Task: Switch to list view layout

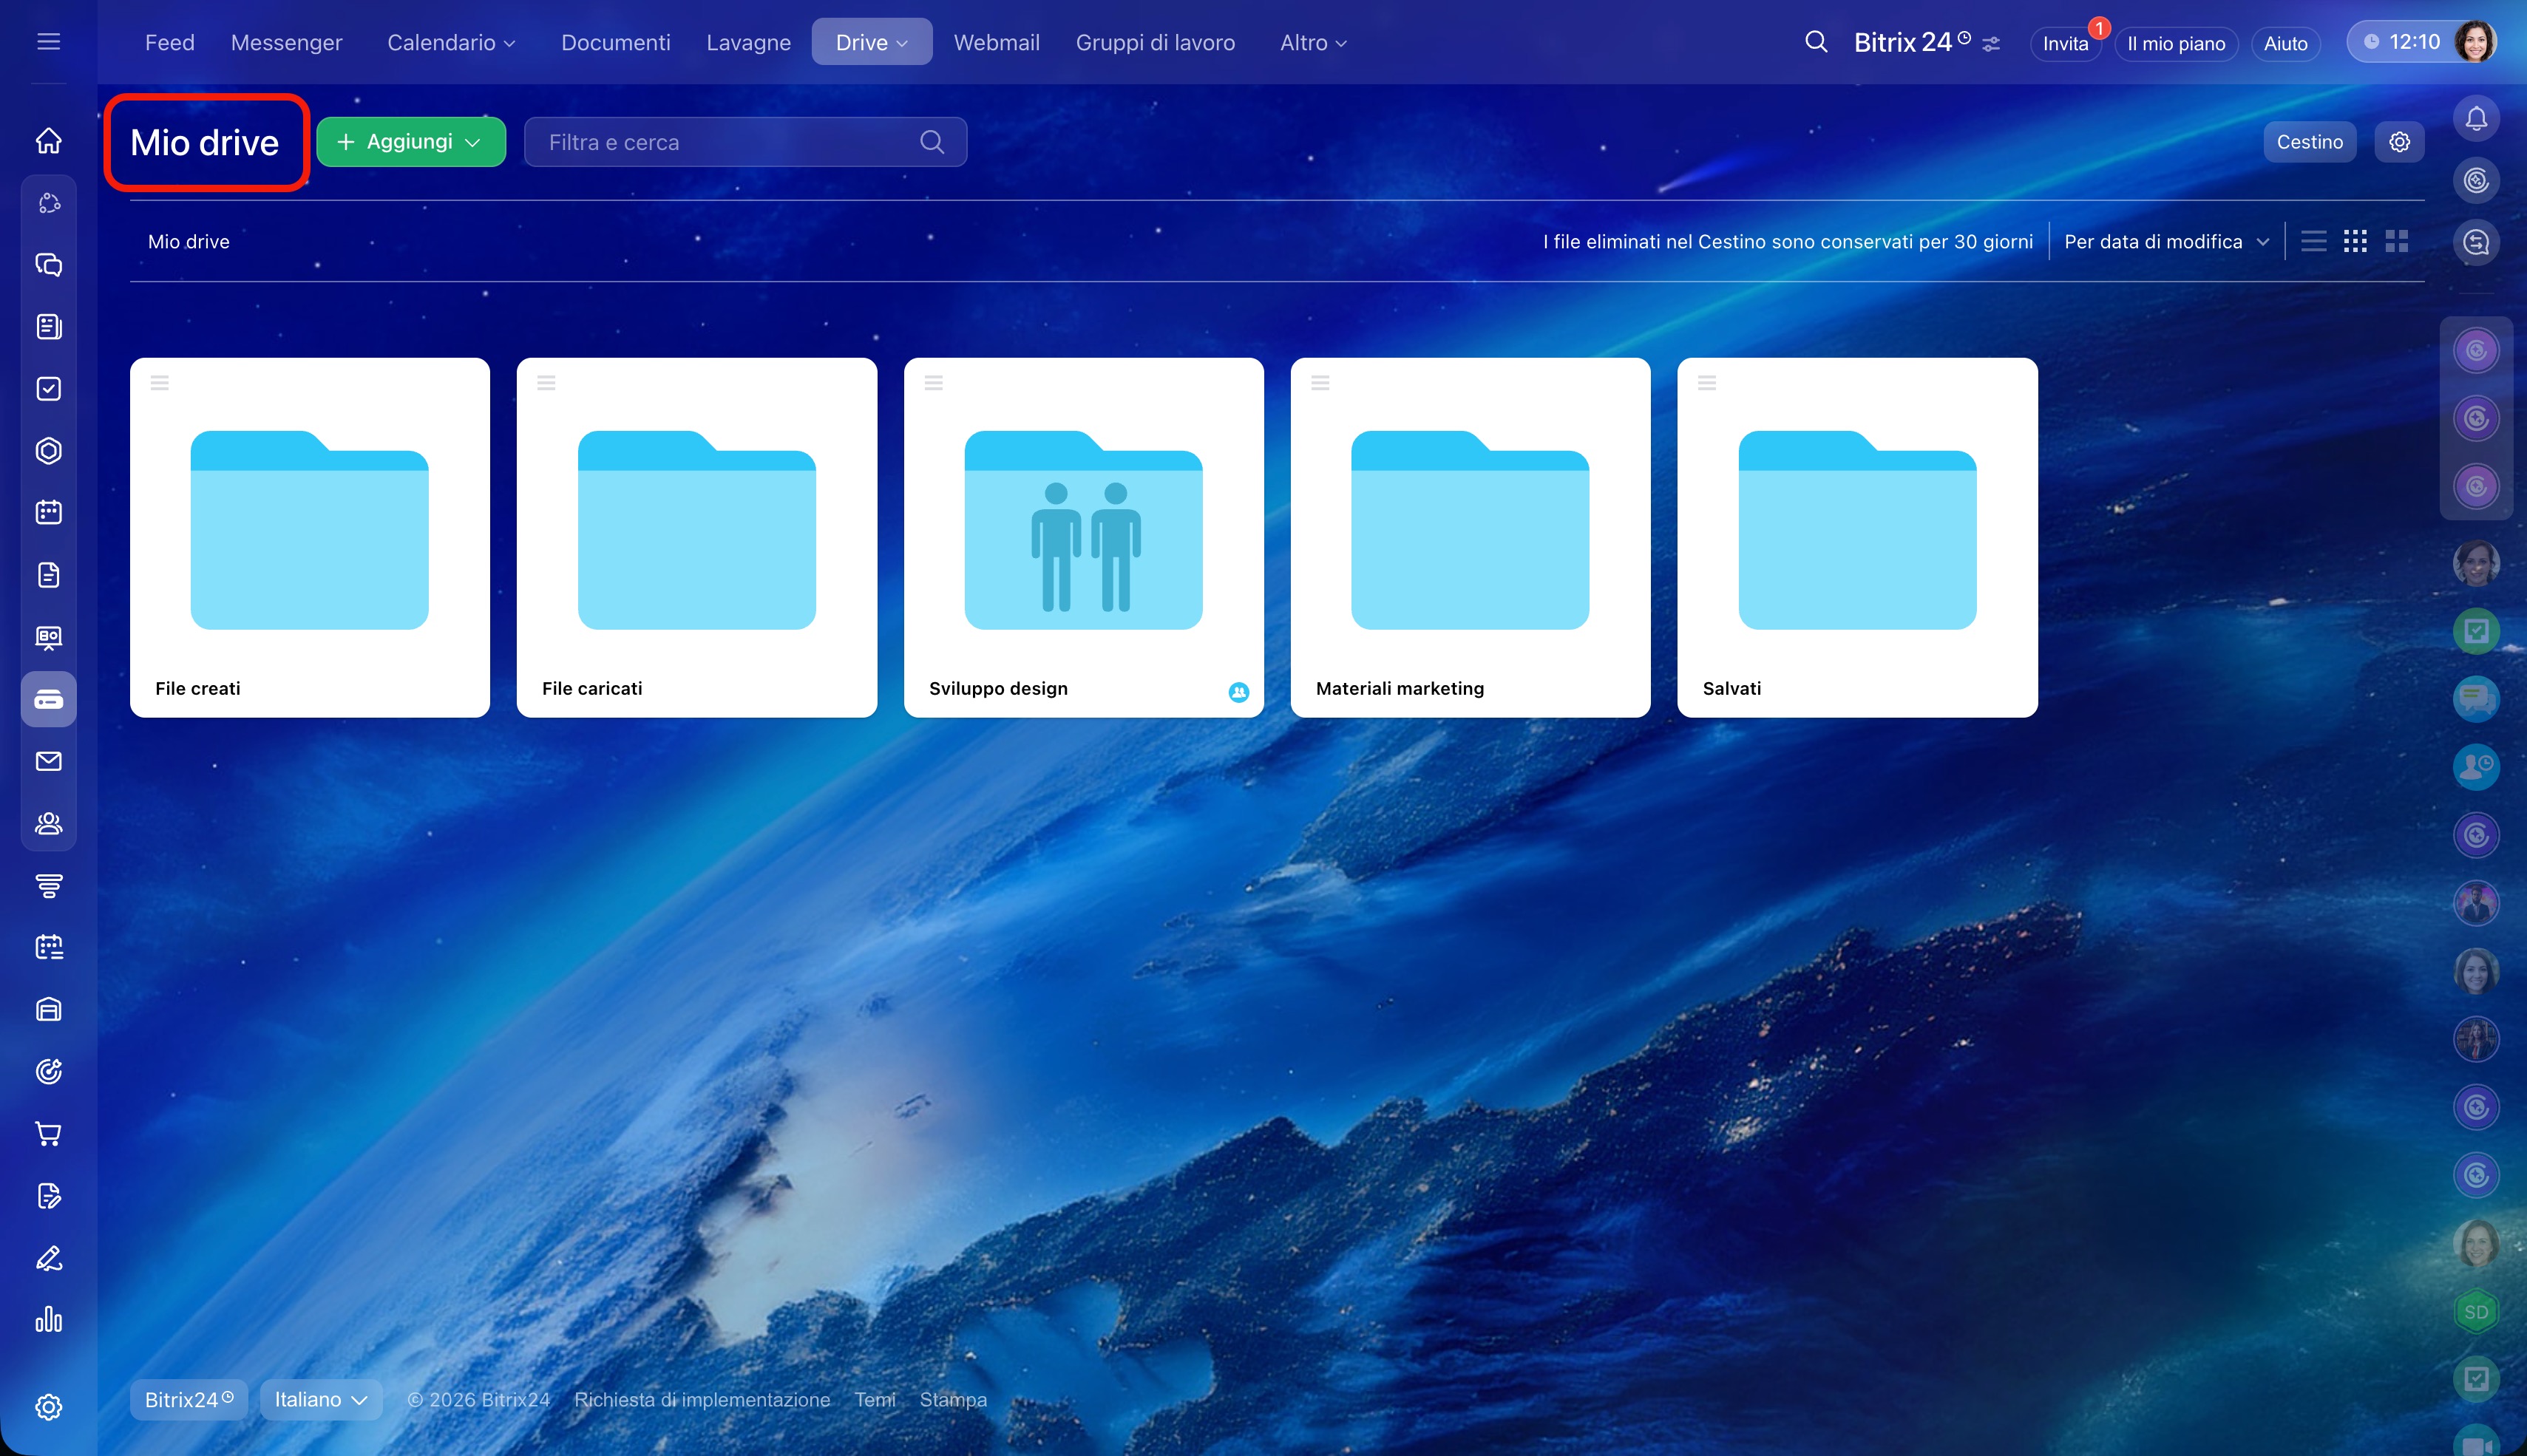Action: coord(2313,241)
